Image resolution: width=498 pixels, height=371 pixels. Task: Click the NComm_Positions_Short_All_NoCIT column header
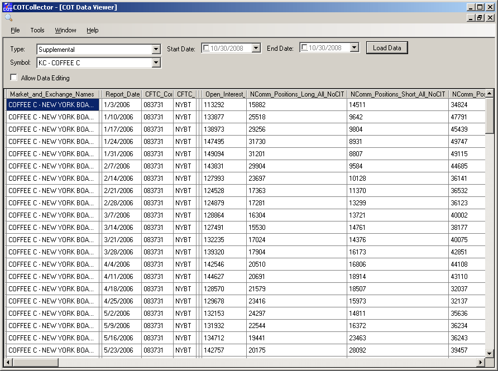(x=398, y=94)
